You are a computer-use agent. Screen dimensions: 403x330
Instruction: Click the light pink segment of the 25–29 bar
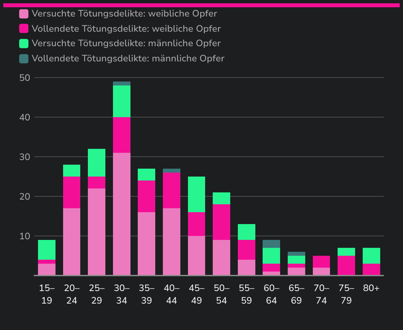click(x=96, y=232)
